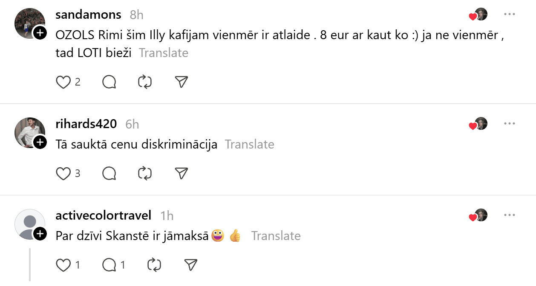Repost rihards420's comment

(145, 173)
